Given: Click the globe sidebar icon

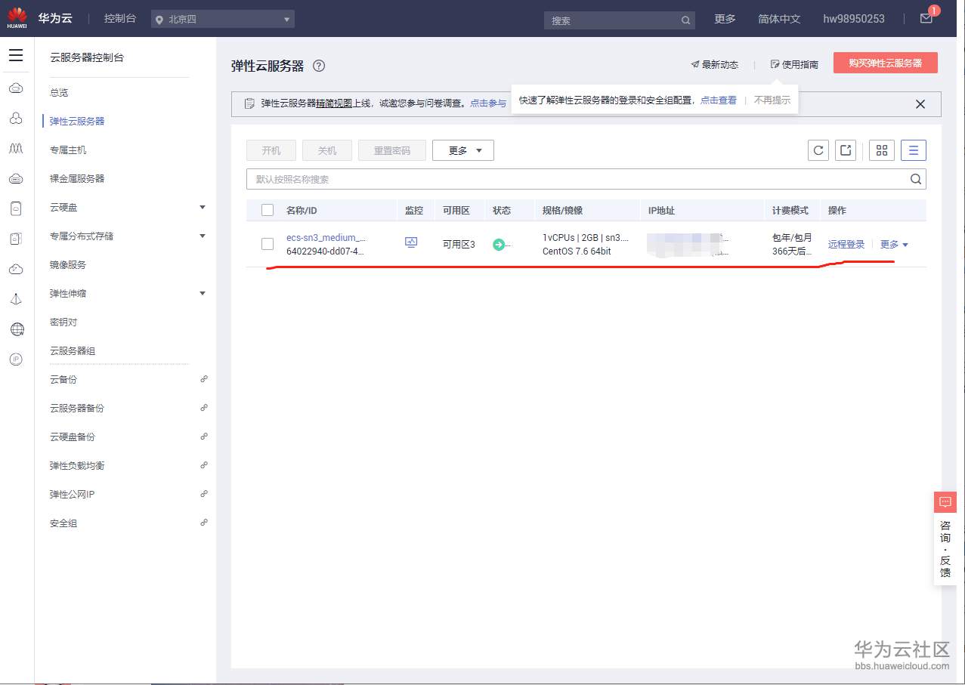Looking at the screenshot, I should (x=17, y=329).
